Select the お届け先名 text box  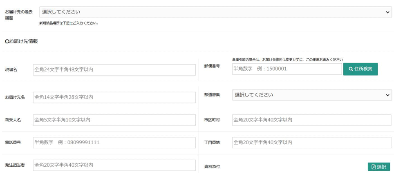tap(114, 97)
